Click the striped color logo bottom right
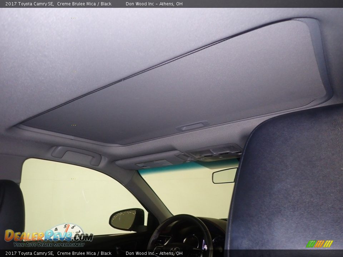Image resolution: width=343 pixels, height=257 pixels. pos(319,244)
